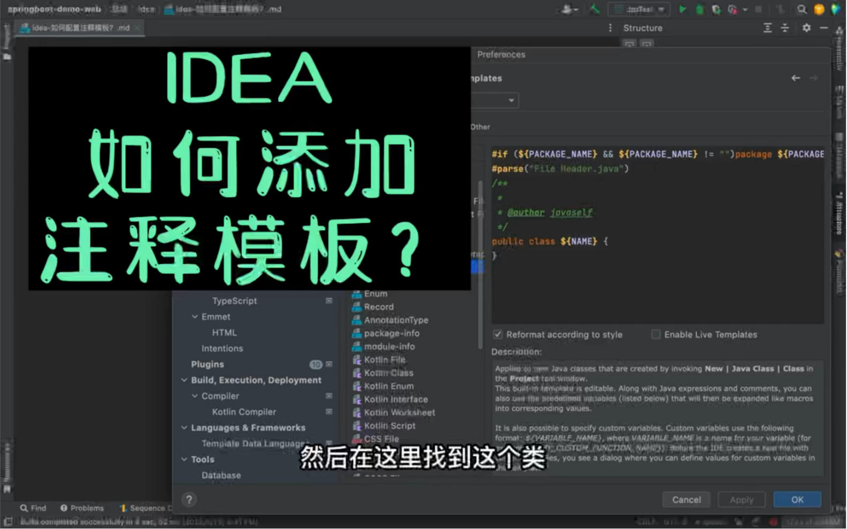Viewport: 847px width, 529px height.
Task: Open Plugins settings page
Action: coord(207,364)
